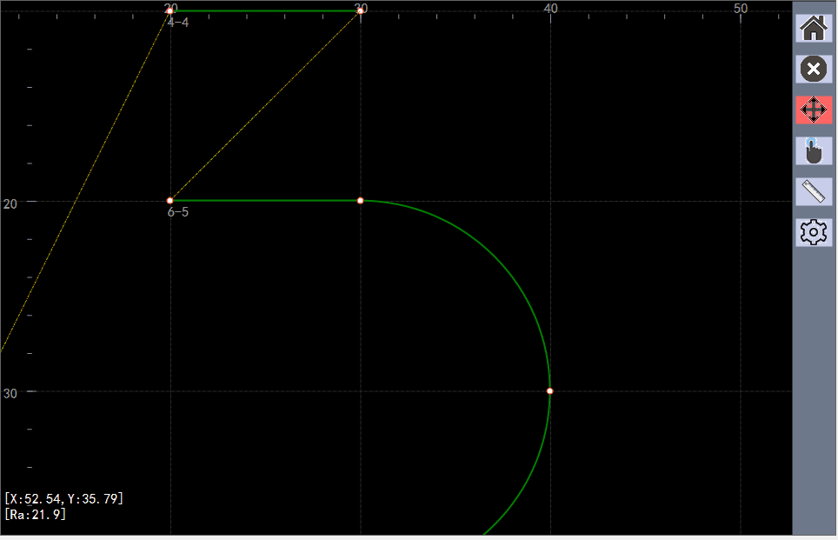Click the top axis label 40

coord(550,8)
